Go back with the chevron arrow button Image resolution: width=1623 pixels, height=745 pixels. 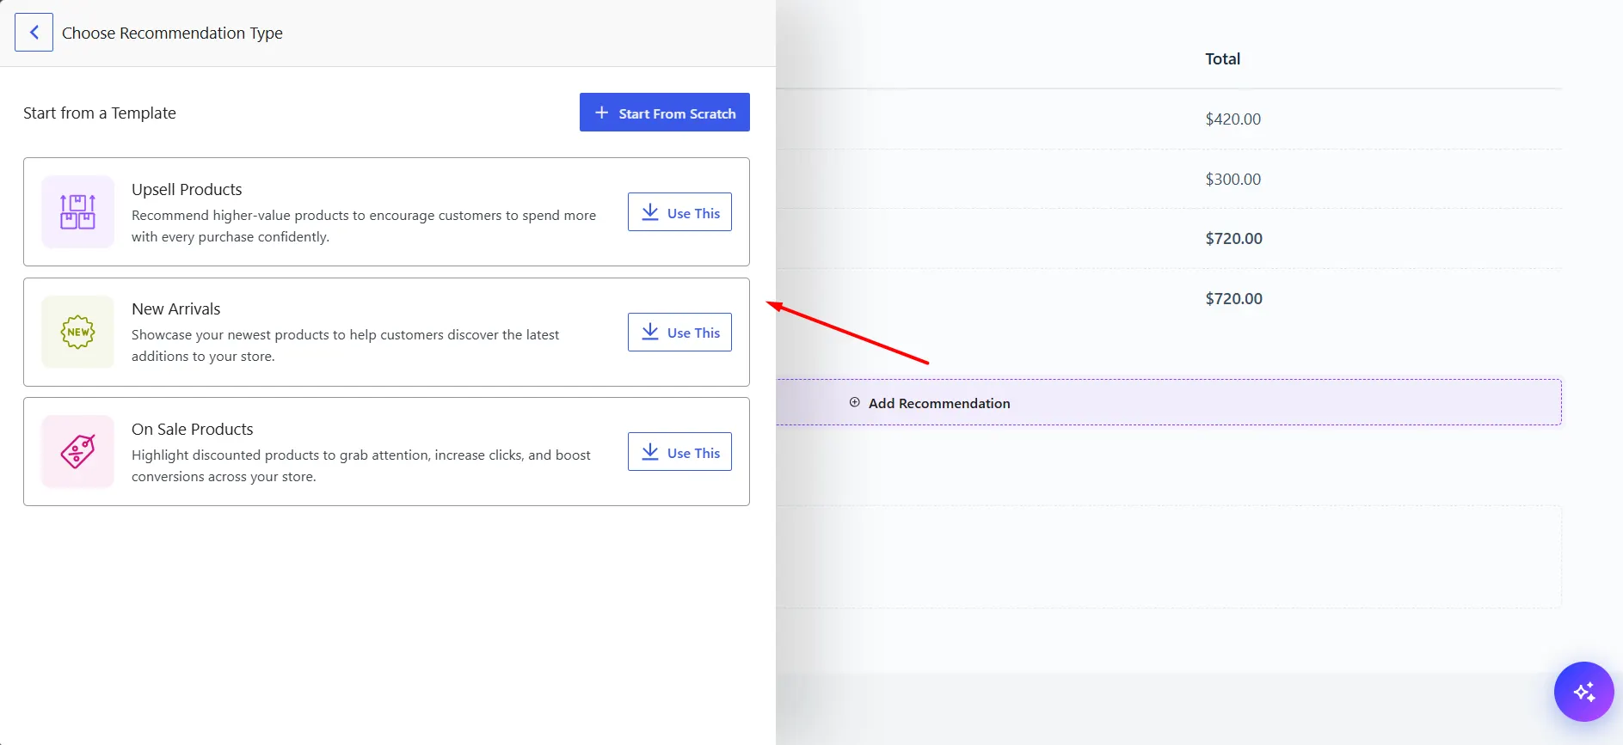pos(34,33)
